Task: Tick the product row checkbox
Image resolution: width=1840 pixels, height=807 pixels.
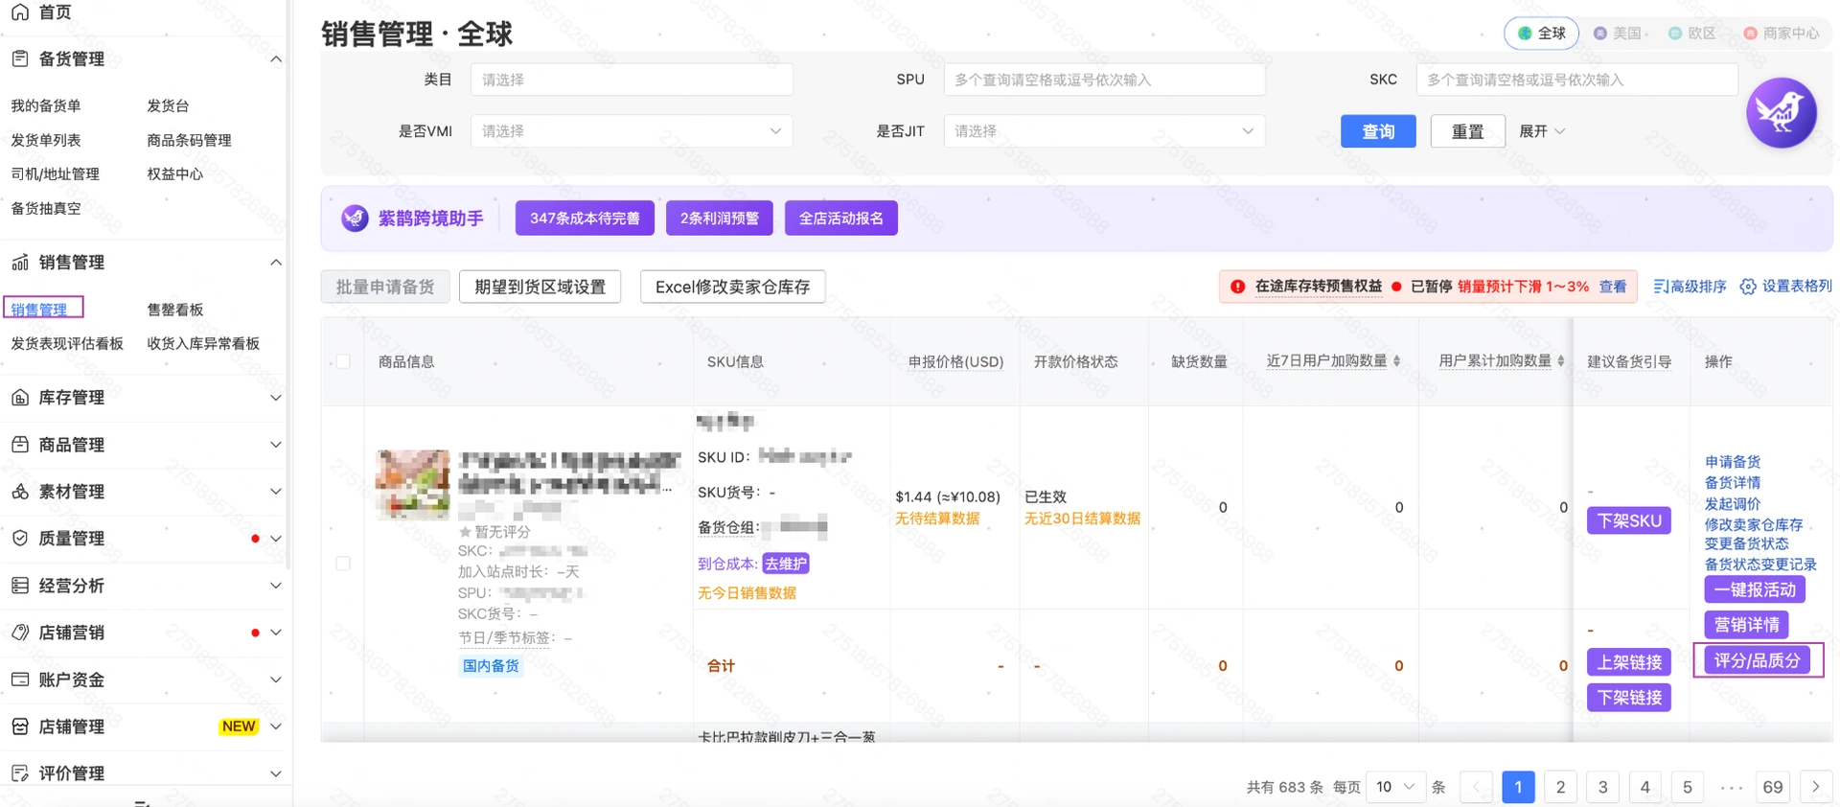Action: click(343, 563)
